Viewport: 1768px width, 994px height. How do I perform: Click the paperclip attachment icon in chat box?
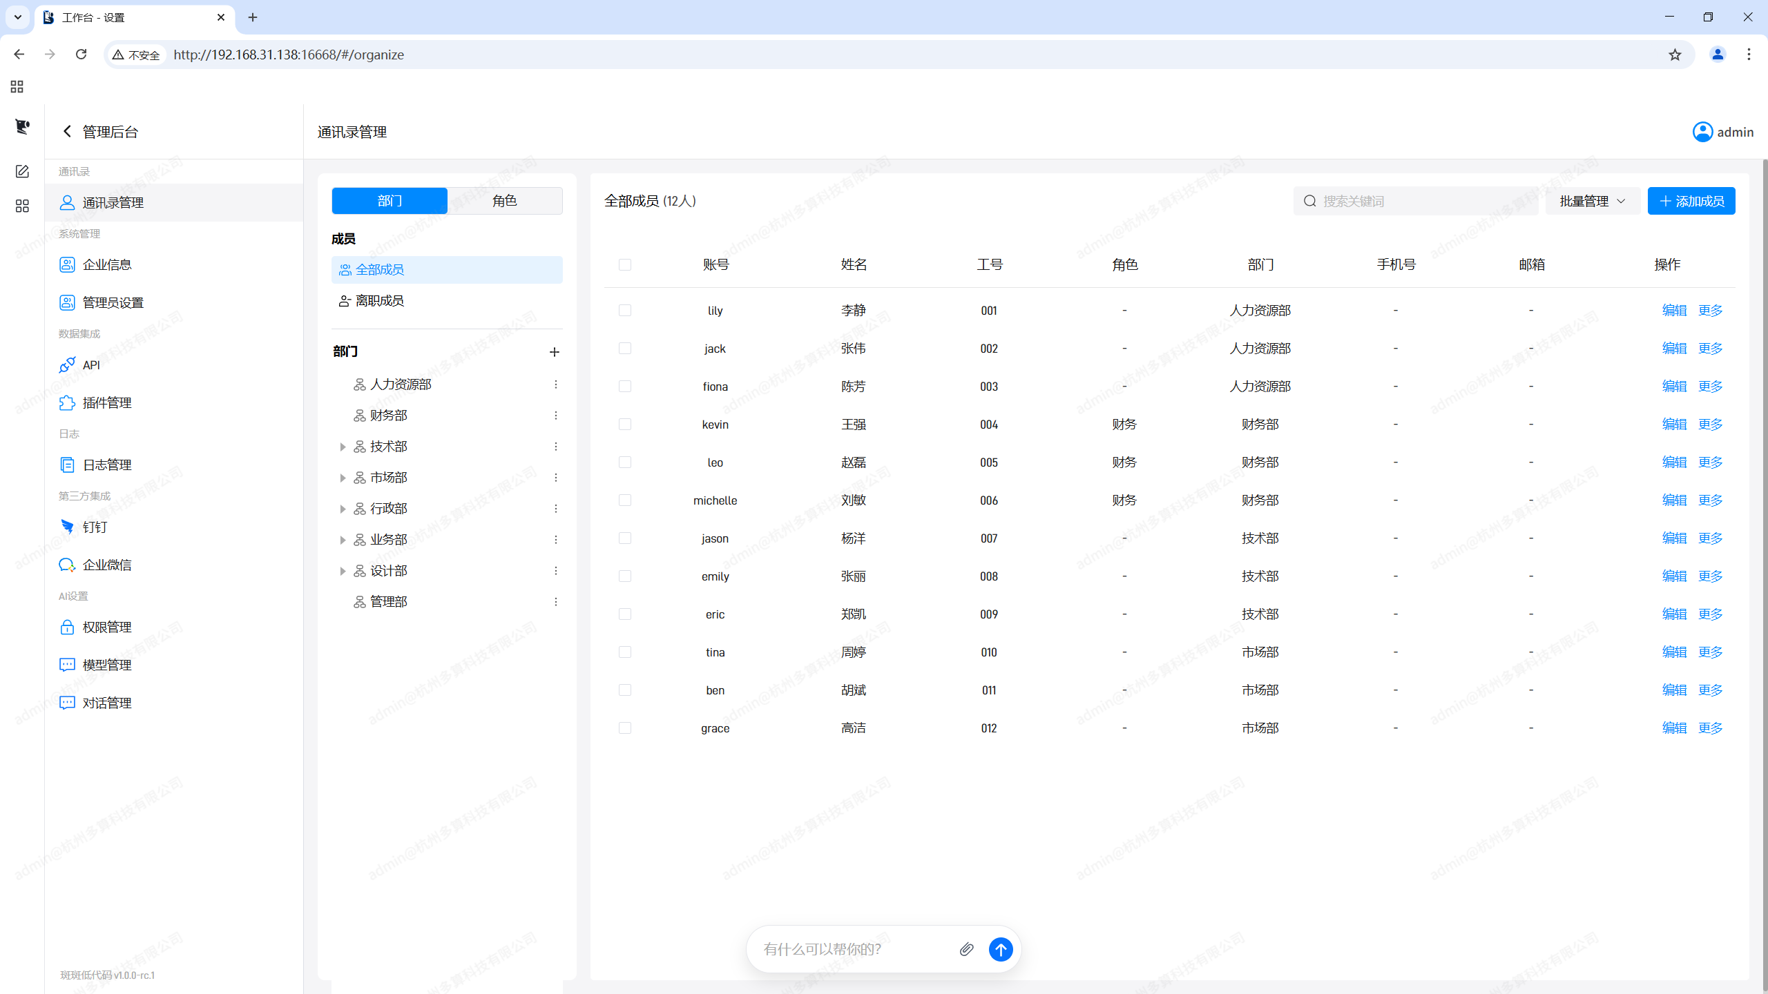point(967,949)
